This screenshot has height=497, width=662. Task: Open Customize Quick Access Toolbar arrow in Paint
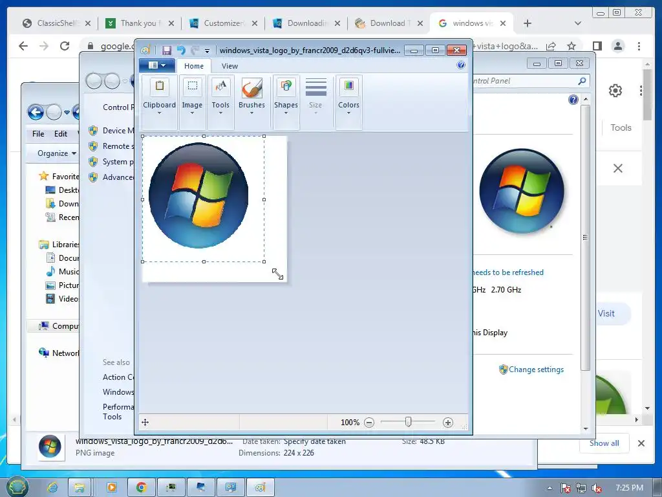click(207, 50)
